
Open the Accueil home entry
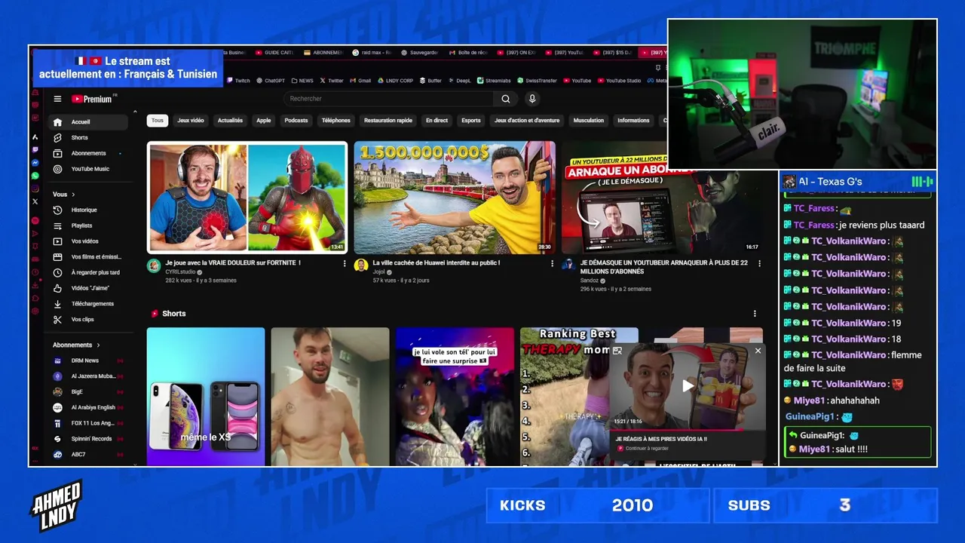(x=88, y=121)
